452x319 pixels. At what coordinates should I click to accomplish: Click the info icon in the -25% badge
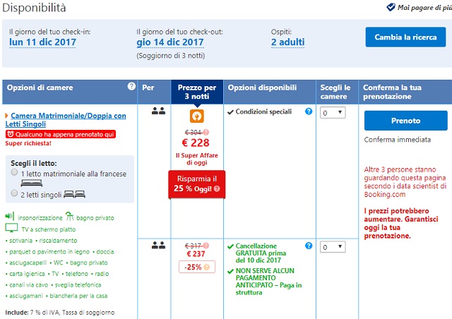[206, 267]
